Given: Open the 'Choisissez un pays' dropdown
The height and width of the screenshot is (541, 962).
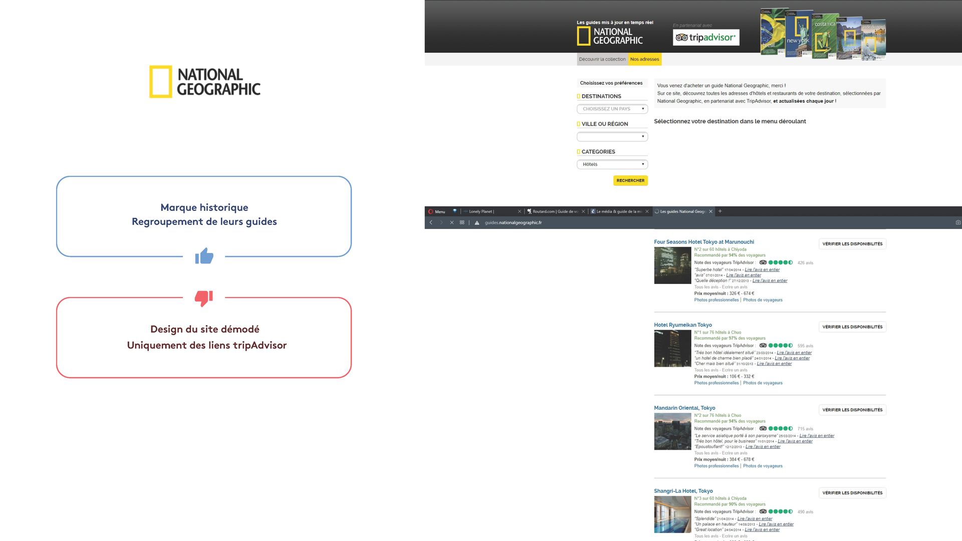Looking at the screenshot, I should [x=612, y=109].
